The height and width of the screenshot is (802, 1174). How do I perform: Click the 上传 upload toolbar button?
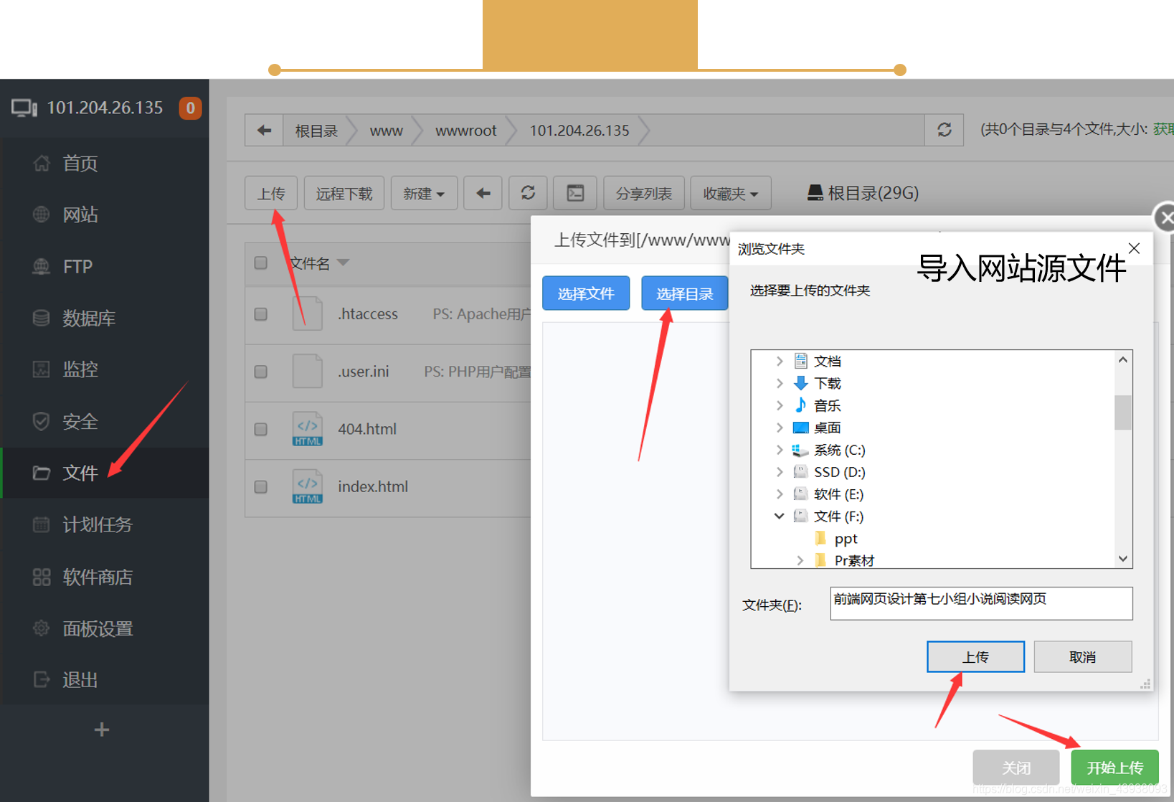point(271,193)
